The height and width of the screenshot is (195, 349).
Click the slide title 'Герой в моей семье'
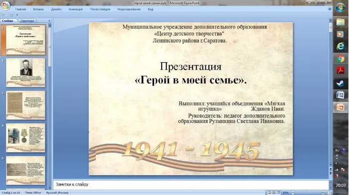click(x=191, y=80)
